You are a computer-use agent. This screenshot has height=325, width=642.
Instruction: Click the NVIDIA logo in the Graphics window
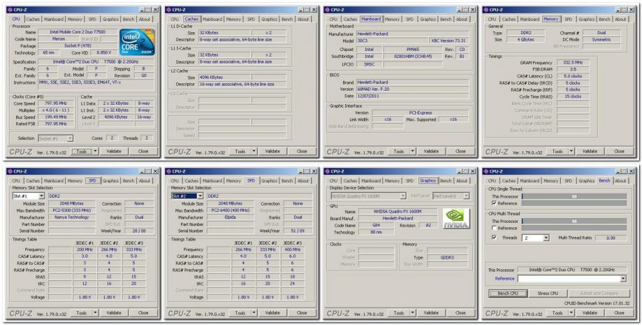tap(455, 218)
